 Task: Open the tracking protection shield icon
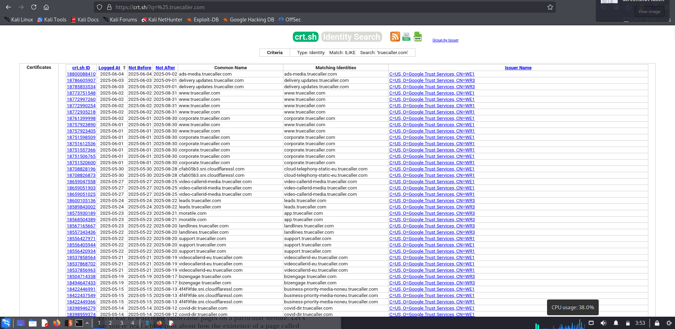tap(99, 7)
